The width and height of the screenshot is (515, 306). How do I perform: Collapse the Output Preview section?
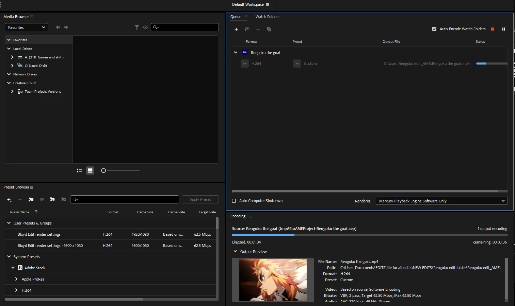pos(235,251)
